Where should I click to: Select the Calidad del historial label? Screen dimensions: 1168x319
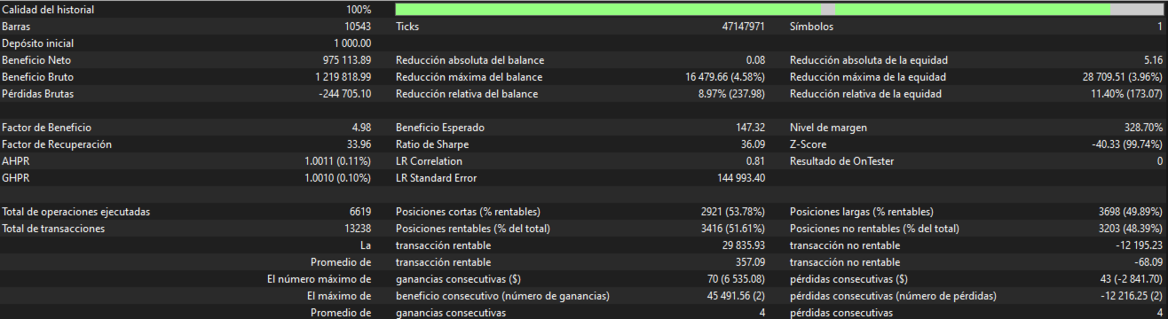coord(49,10)
